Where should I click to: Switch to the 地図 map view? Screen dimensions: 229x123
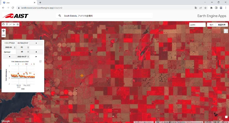[211, 25]
